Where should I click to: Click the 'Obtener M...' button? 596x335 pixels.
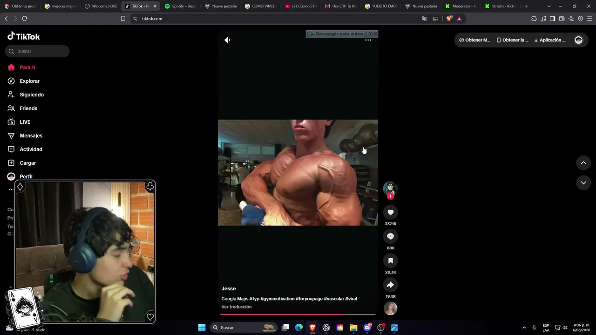coord(475,40)
